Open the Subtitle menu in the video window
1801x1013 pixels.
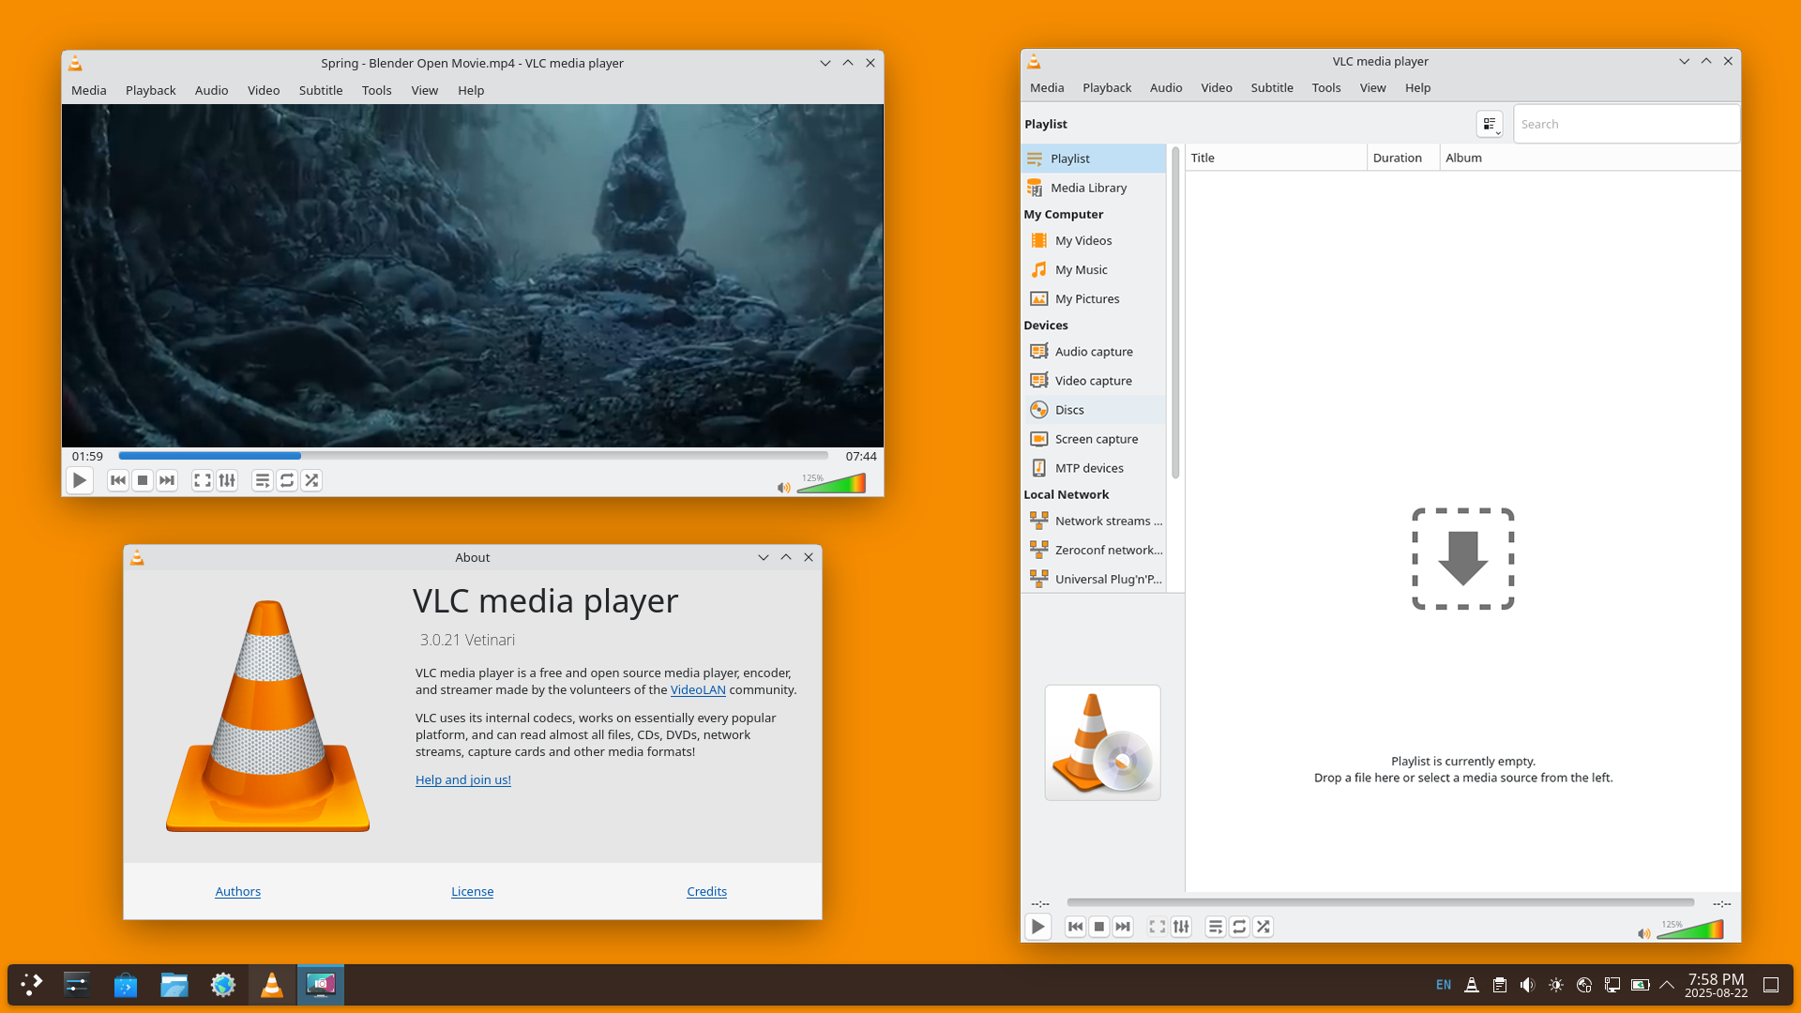320,90
